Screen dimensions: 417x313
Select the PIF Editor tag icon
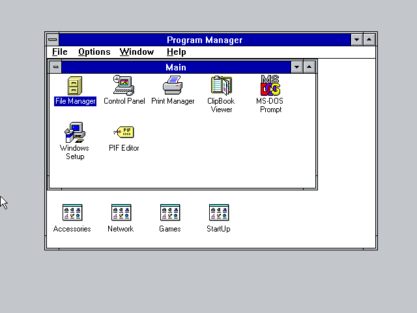(124, 132)
